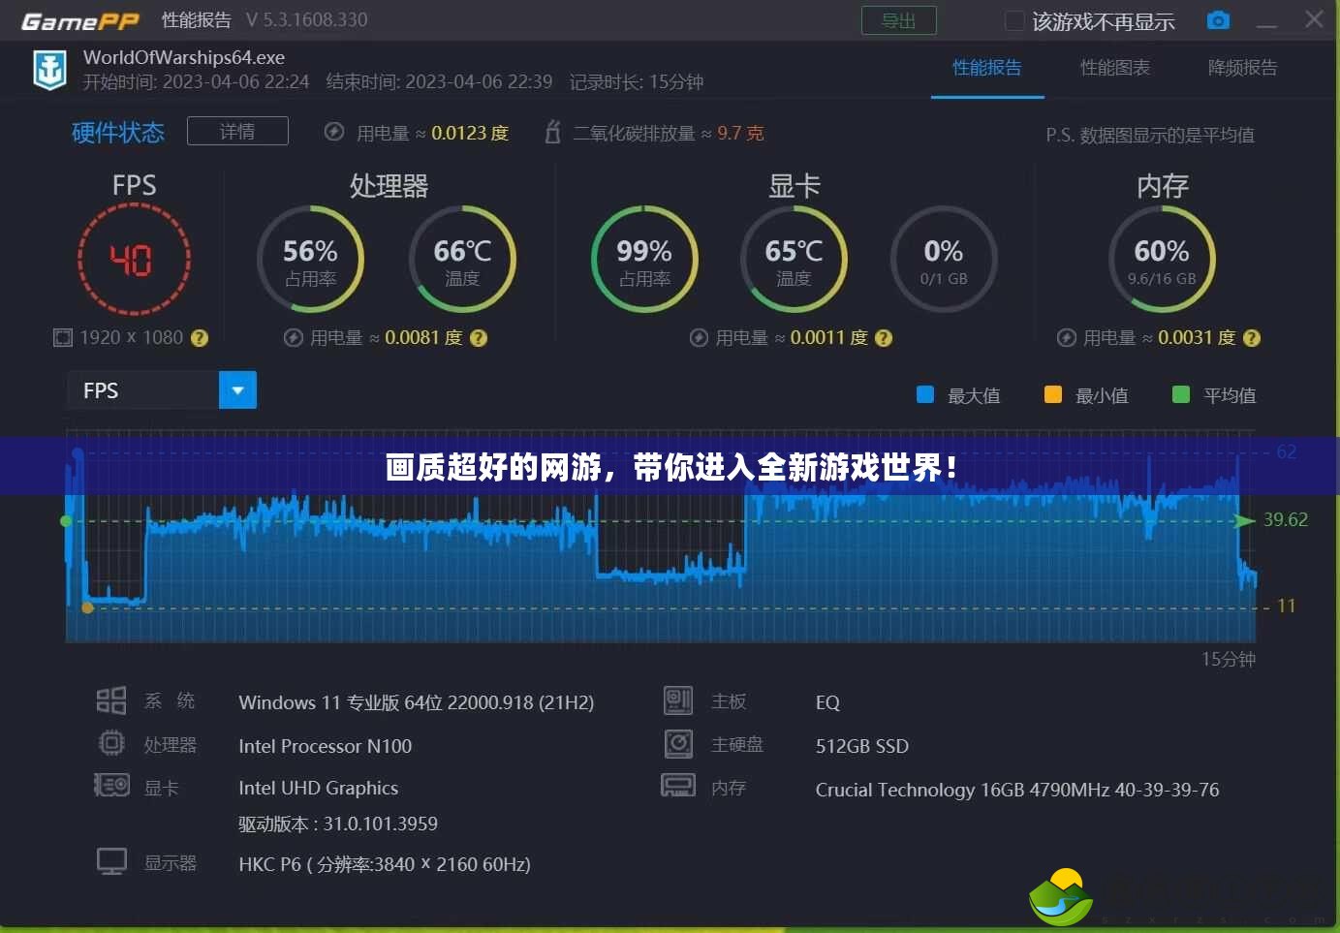Click Intel UHD Graphics text
The height and width of the screenshot is (933, 1340).
pos(319,788)
